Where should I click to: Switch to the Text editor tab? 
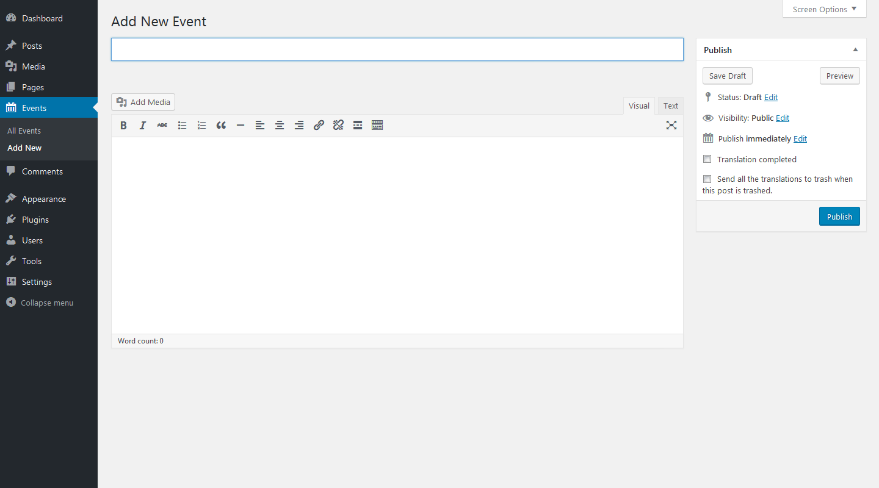point(671,106)
